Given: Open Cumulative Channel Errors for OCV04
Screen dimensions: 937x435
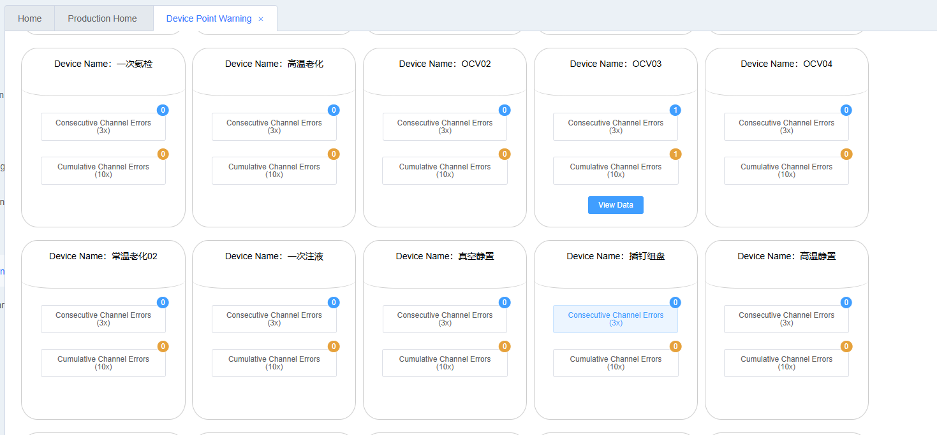Looking at the screenshot, I should coord(786,171).
